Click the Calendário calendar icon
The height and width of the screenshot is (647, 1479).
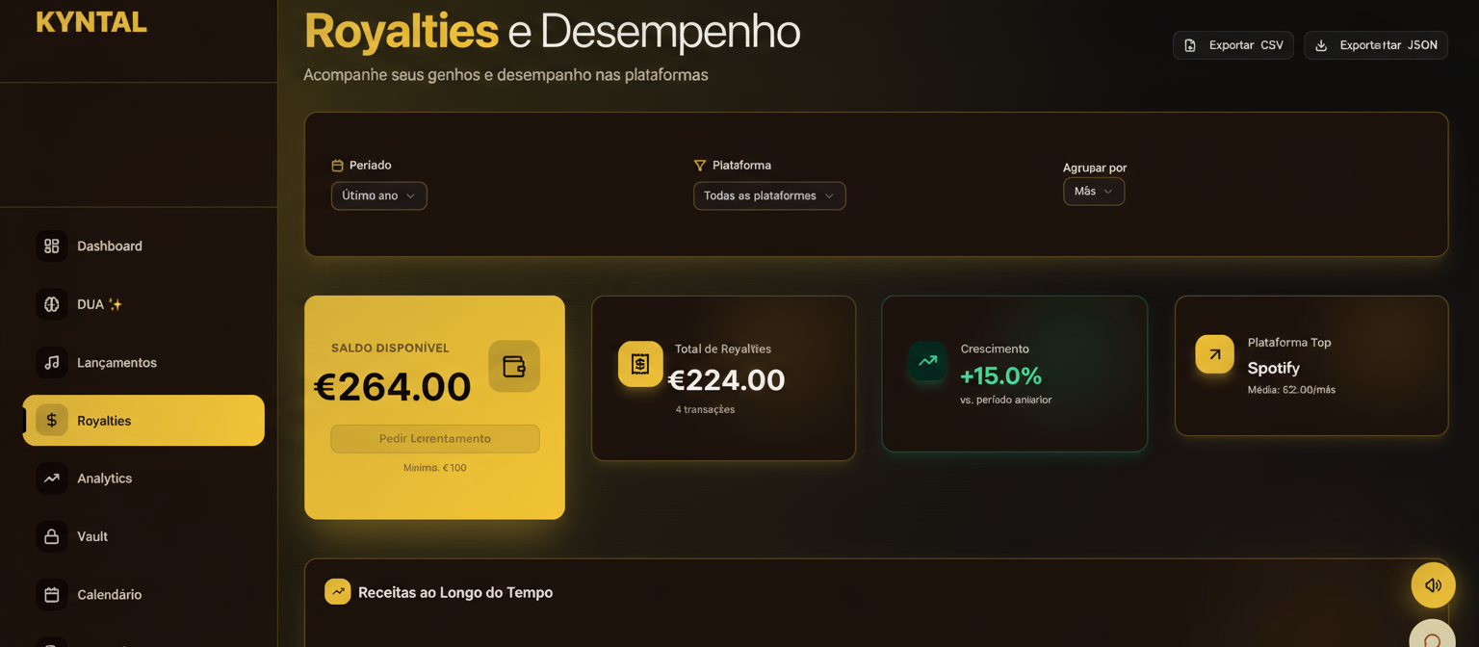tap(52, 595)
